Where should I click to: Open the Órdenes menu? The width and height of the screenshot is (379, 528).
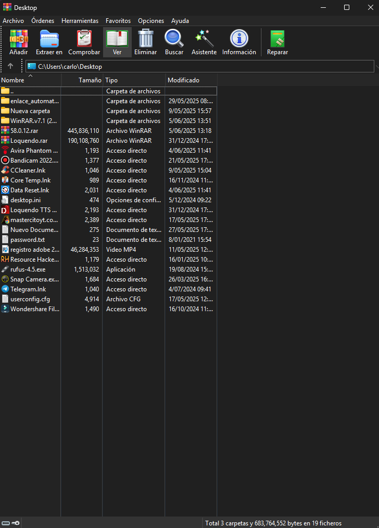point(43,20)
